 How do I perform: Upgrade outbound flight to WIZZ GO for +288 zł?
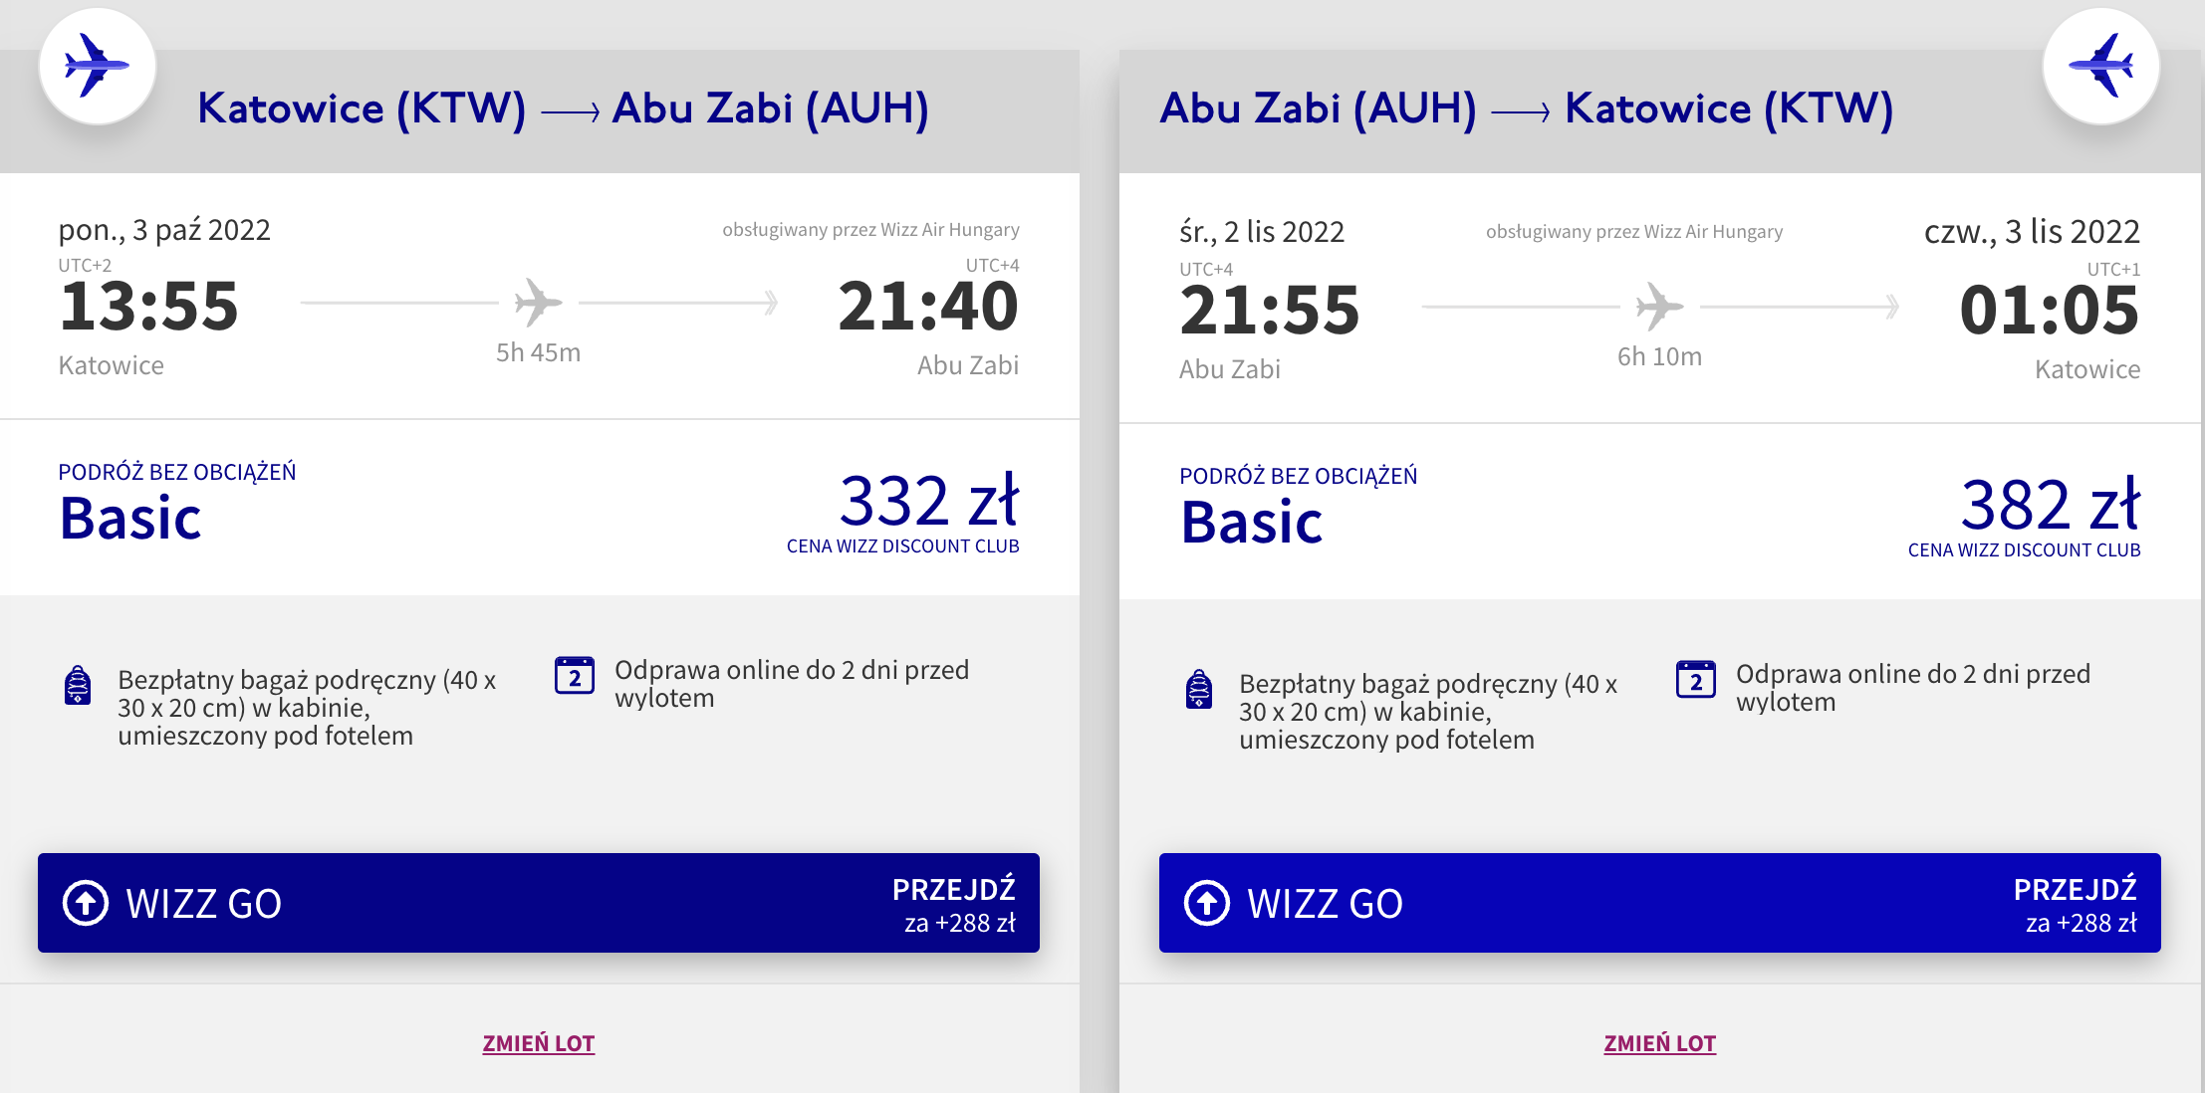pos(538,903)
